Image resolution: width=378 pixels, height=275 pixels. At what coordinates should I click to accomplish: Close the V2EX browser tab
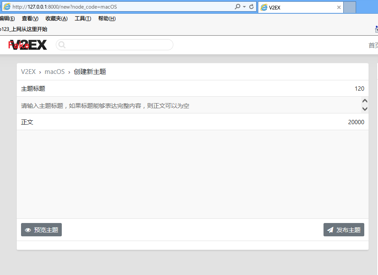click(x=339, y=7)
